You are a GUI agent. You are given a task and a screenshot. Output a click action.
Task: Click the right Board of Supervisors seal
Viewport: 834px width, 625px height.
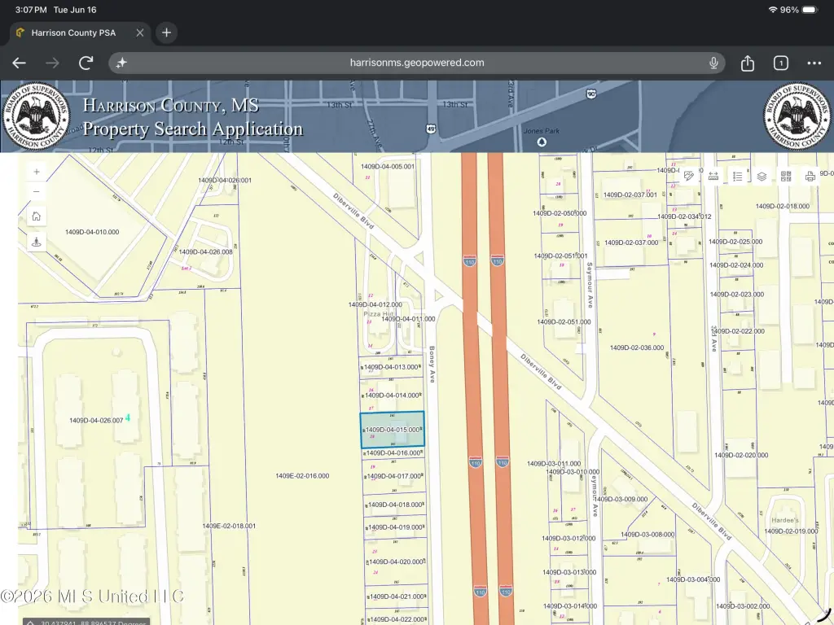(797, 116)
